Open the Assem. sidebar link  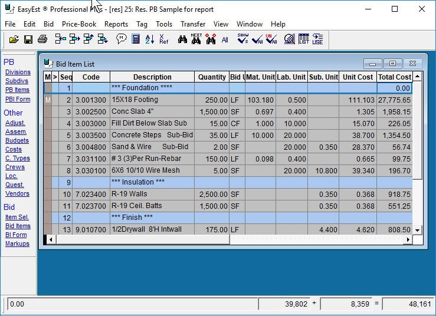(16, 131)
